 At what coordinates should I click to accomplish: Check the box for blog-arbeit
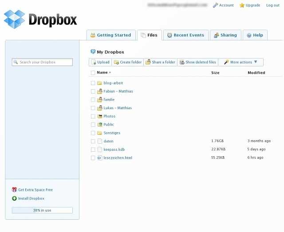pos(93,83)
